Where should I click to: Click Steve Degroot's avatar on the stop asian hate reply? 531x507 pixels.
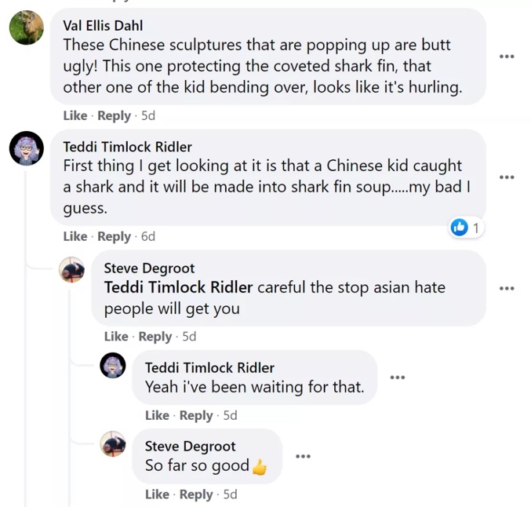tap(72, 270)
